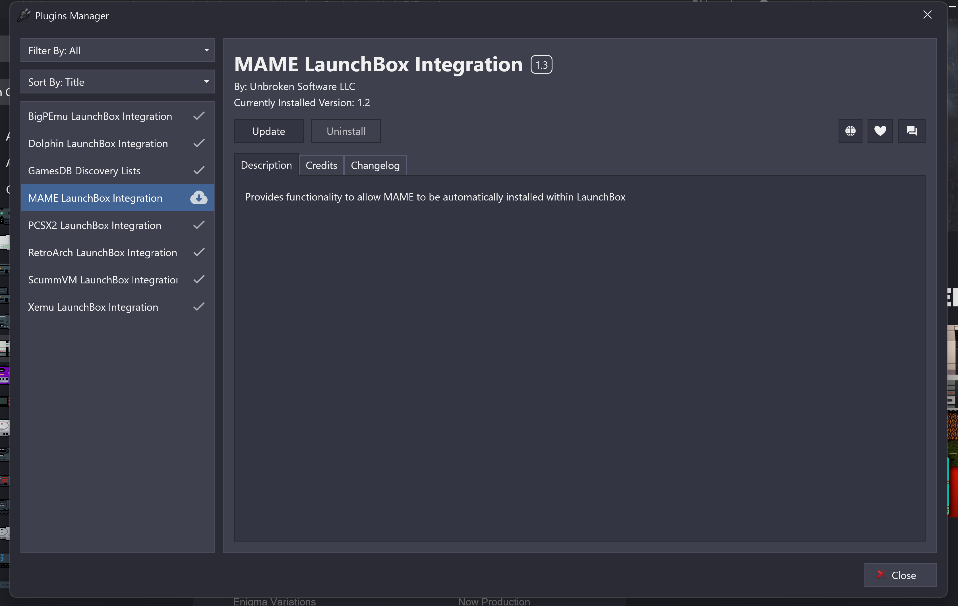Select RetroArch LaunchBox Integration entry
Viewport: 958px width, 606px height.
102,252
